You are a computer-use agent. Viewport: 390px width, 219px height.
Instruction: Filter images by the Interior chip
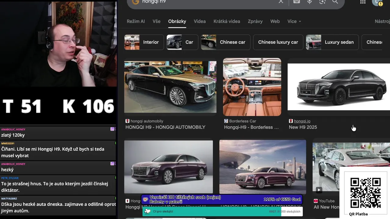144,42
